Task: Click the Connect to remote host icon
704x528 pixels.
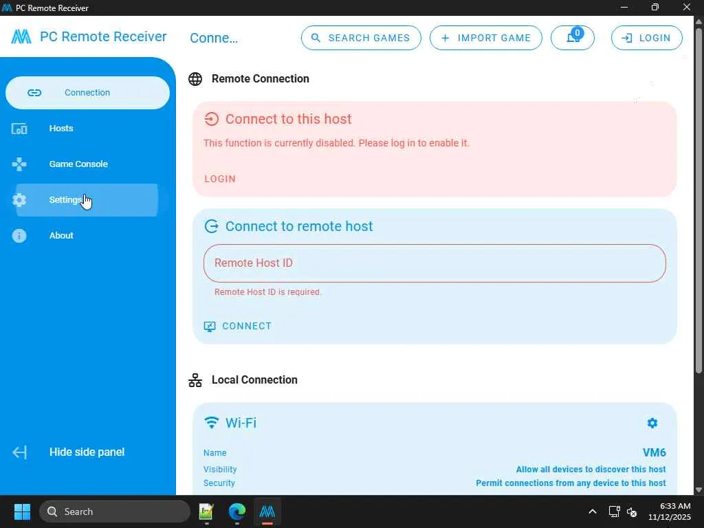Action: tap(212, 226)
